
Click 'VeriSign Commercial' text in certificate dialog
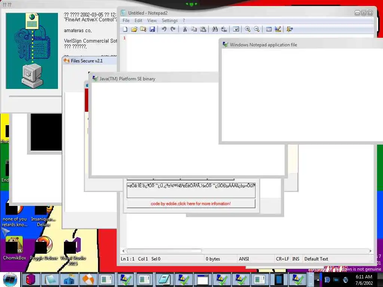tap(90, 41)
